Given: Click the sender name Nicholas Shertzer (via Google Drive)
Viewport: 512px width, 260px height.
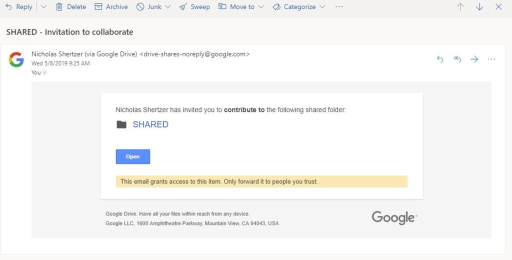Looking at the screenshot, I should (x=84, y=54).
